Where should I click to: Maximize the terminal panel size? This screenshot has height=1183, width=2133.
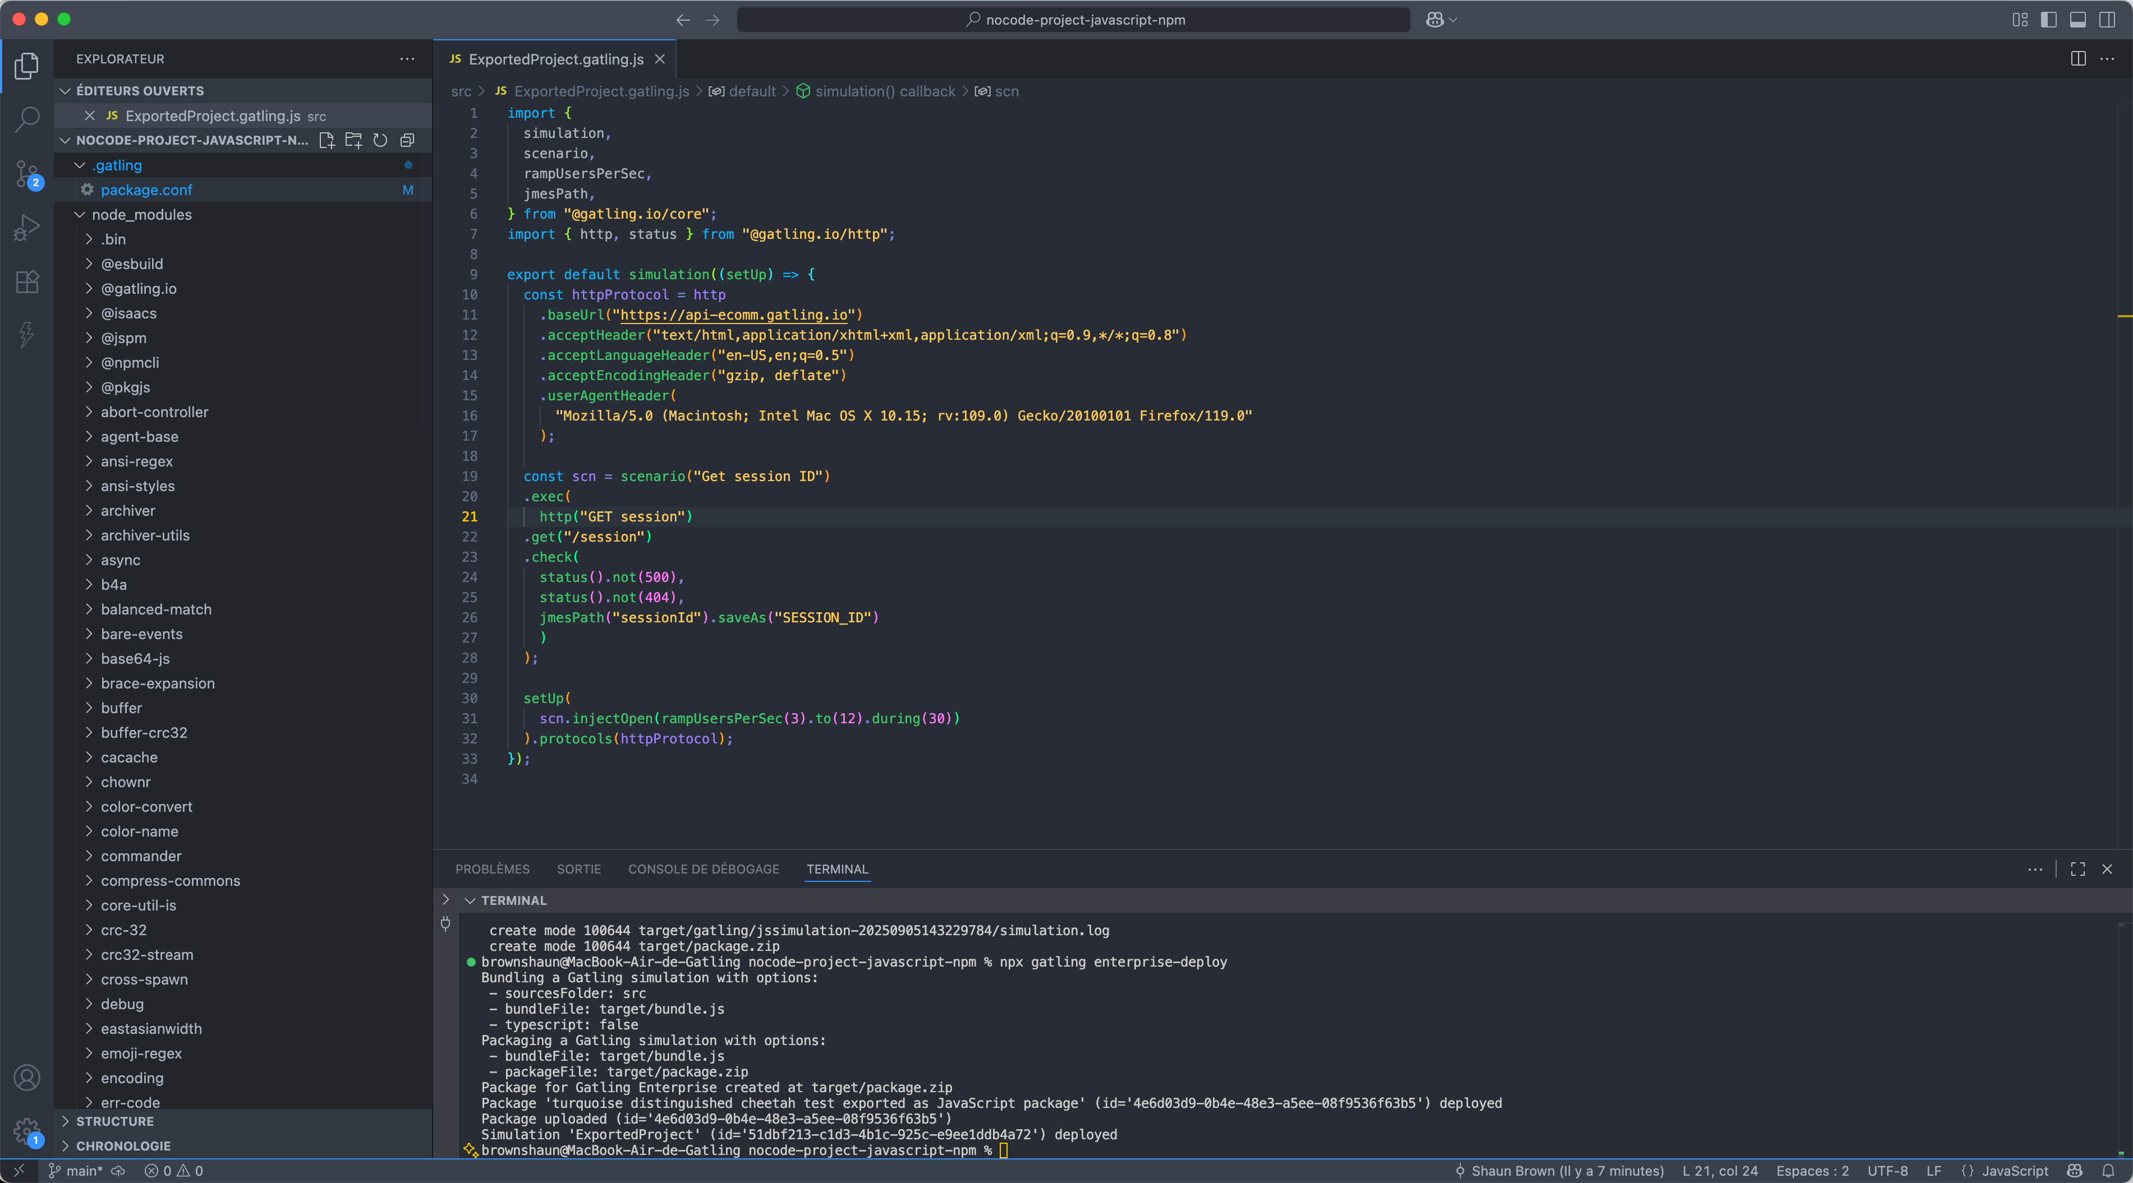(2077, 868)
